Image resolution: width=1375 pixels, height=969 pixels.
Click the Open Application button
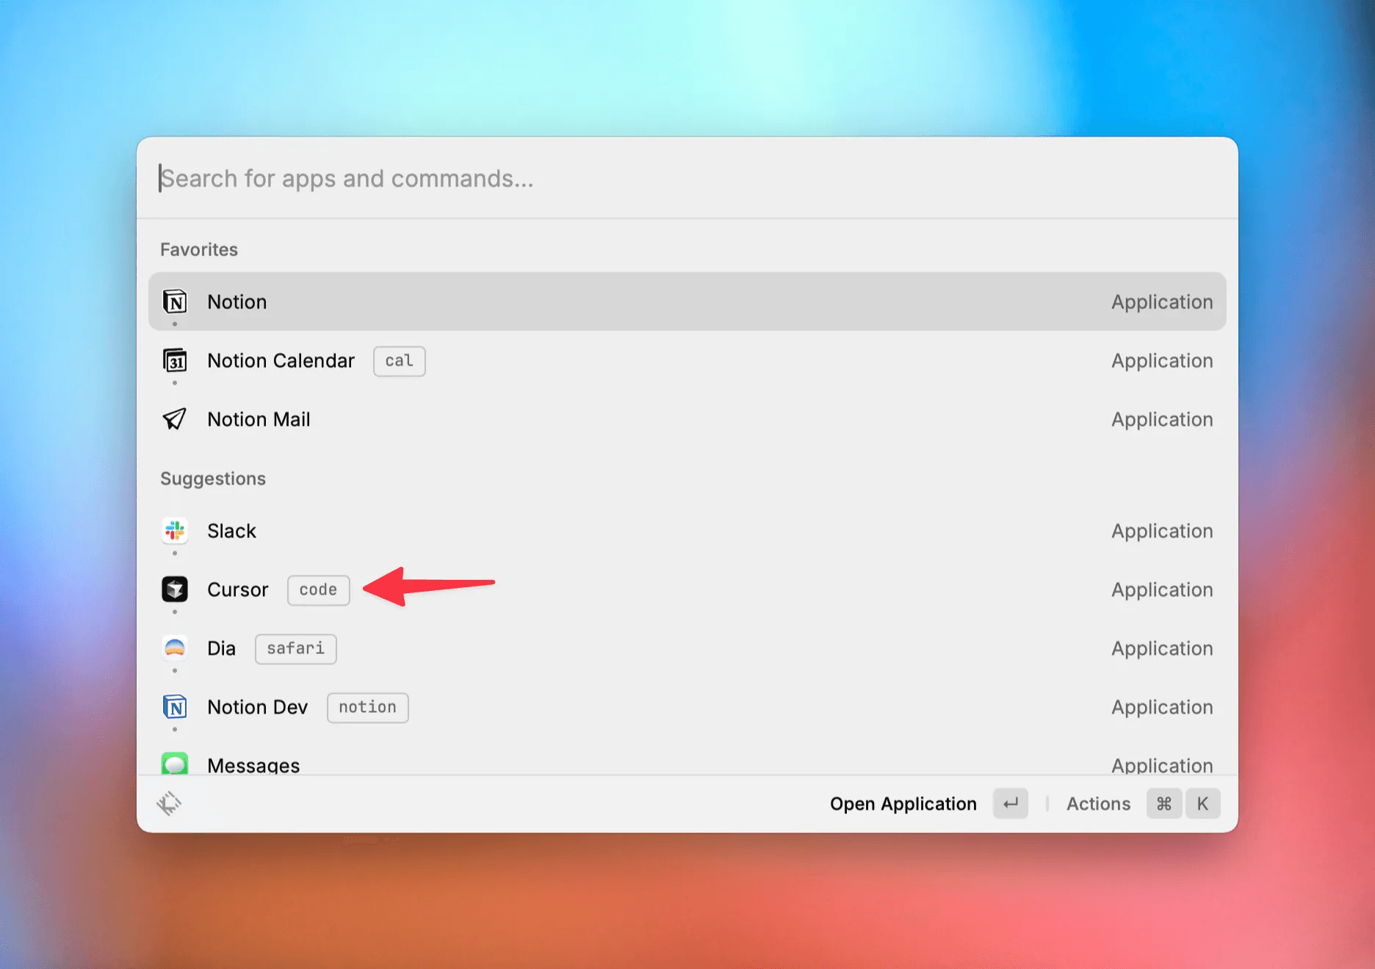pyautogui.click(x=903, y=804)
